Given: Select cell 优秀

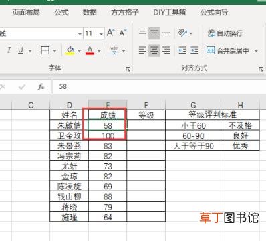Looking at the screenshot, I should (240, 146).
